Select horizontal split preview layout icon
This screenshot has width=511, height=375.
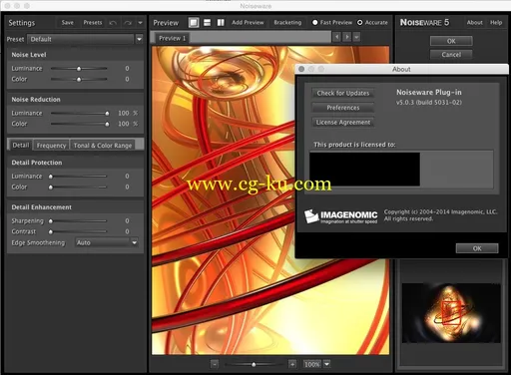207,23
